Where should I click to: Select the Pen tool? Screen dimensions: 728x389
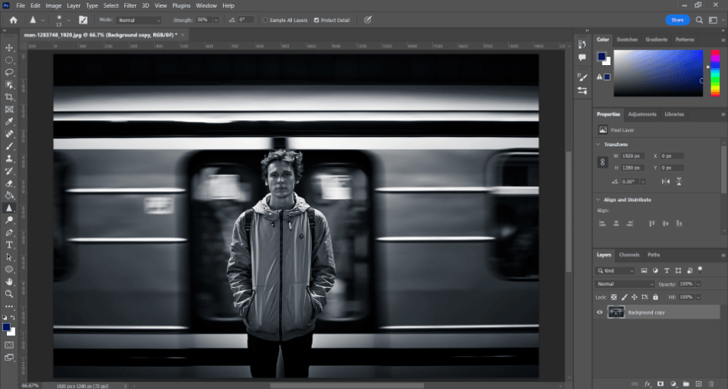pyautogui.click(x=9, y=233)
